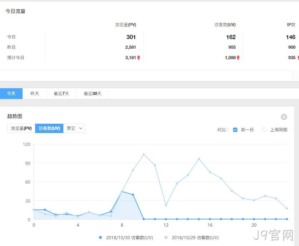Click the predicted UV value 1,088

(230, 57)
